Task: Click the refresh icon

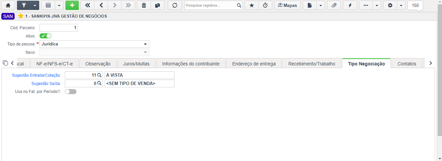Action: pos(175,5)
